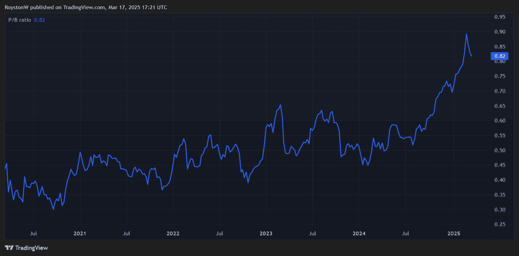This screenshot has height=256, width=519.
Task: Click the Jul label between 2021 and 2022
Action: (126, 234)
